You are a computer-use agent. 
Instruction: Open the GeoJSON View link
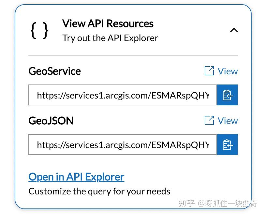coord(227,120)
